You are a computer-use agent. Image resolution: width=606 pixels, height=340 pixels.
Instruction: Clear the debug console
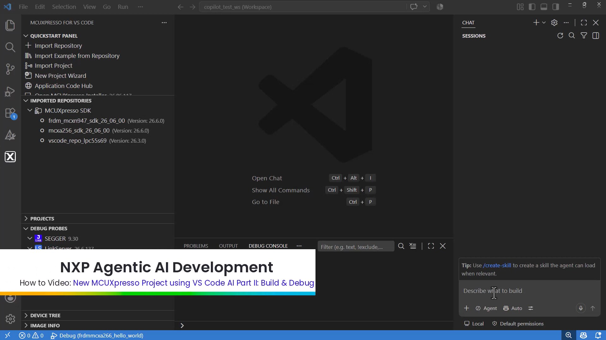click(413, 246)
